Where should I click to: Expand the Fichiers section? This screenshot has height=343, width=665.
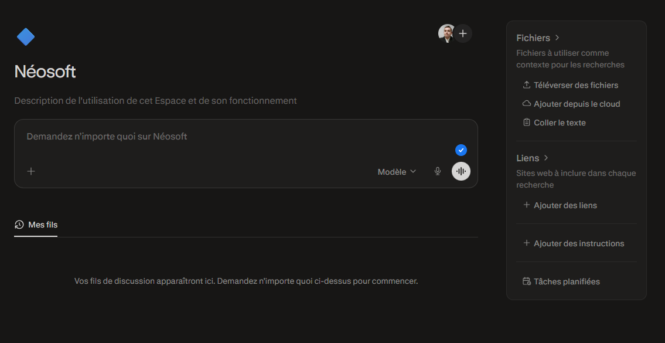click(538, 38)
